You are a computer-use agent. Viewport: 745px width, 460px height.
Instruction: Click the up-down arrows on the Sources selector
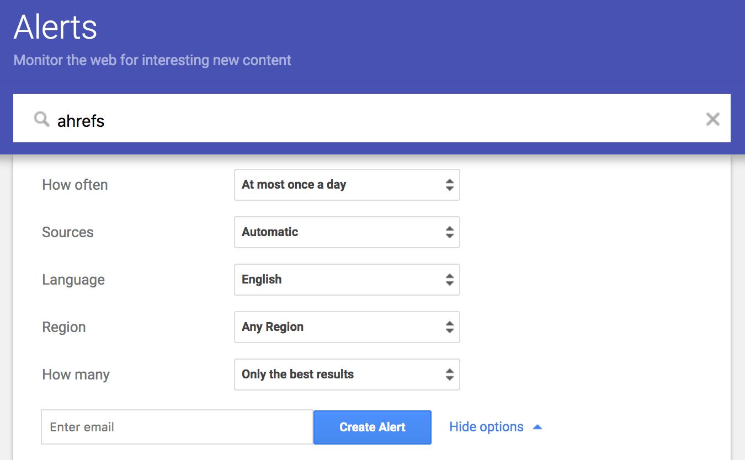[451, 232]
